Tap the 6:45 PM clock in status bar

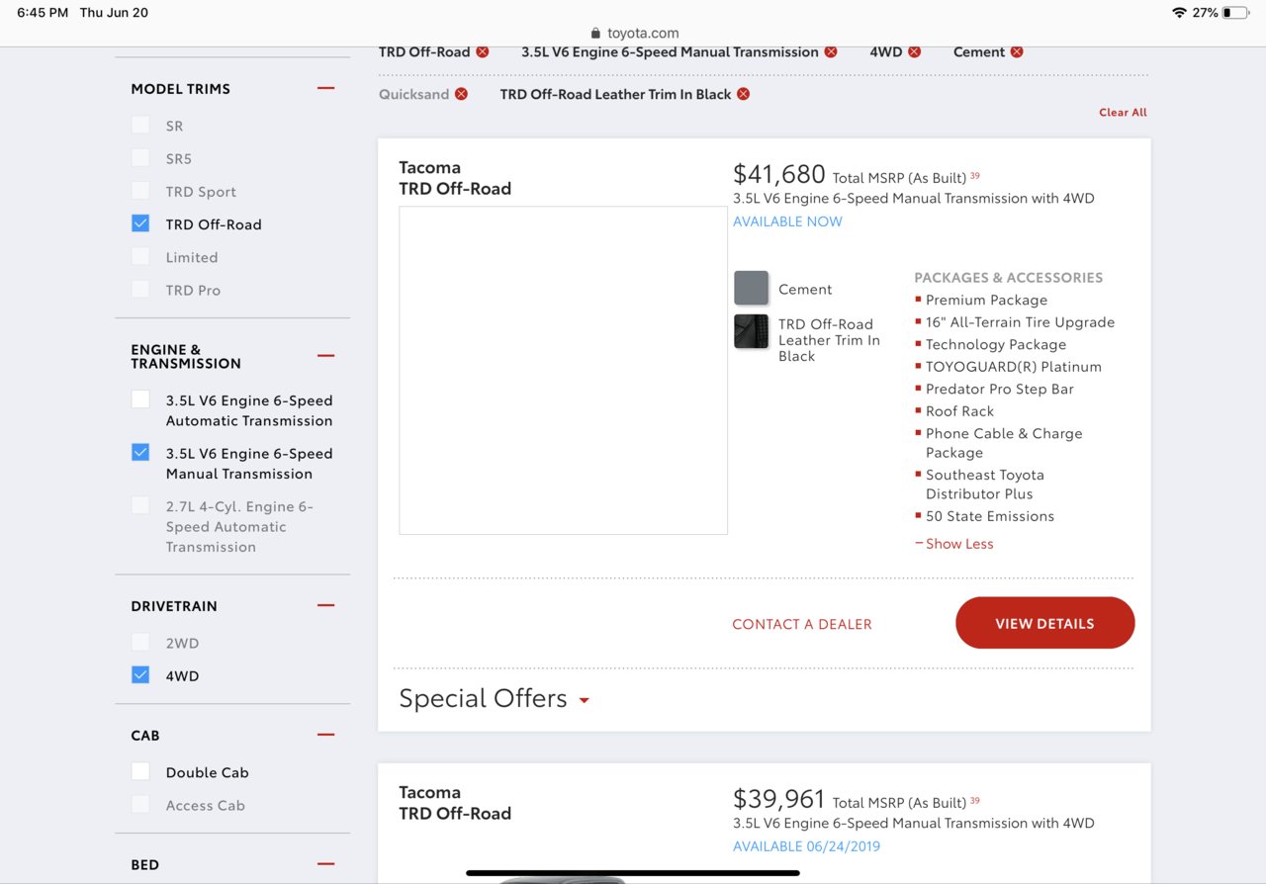coord(43,13)
